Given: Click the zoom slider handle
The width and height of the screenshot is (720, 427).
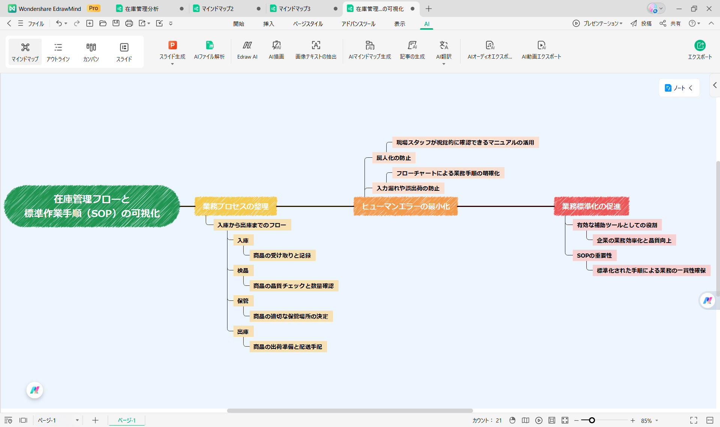Looking at the screenshot, I should 592,421.
